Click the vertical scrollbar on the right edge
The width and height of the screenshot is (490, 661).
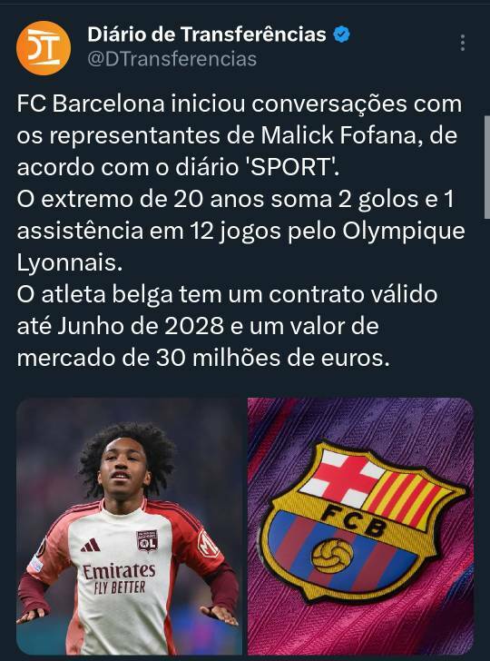coord(487,167)
